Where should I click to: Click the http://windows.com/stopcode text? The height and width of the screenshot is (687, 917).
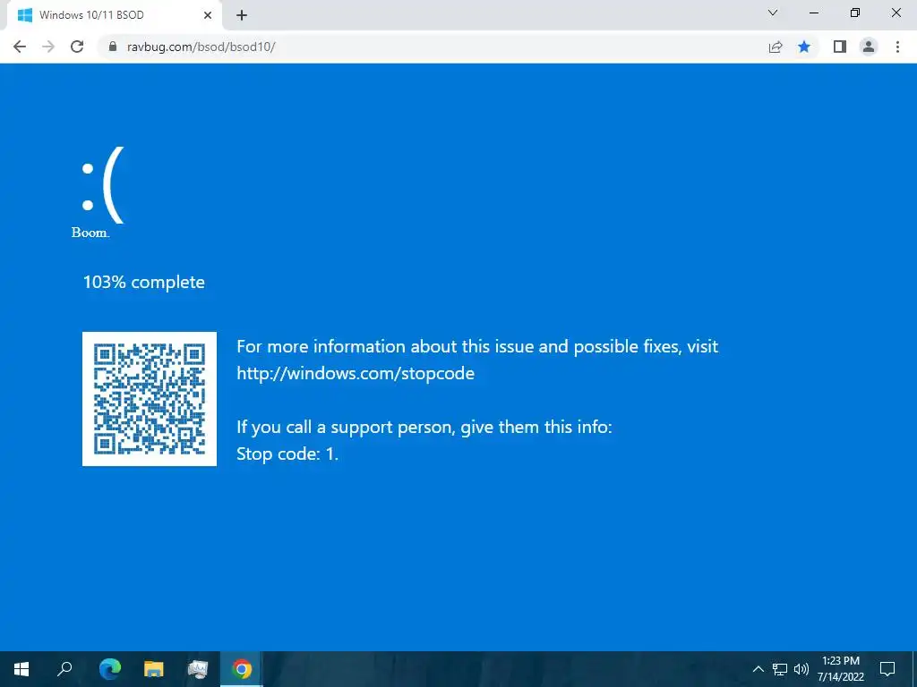(356, 373)
